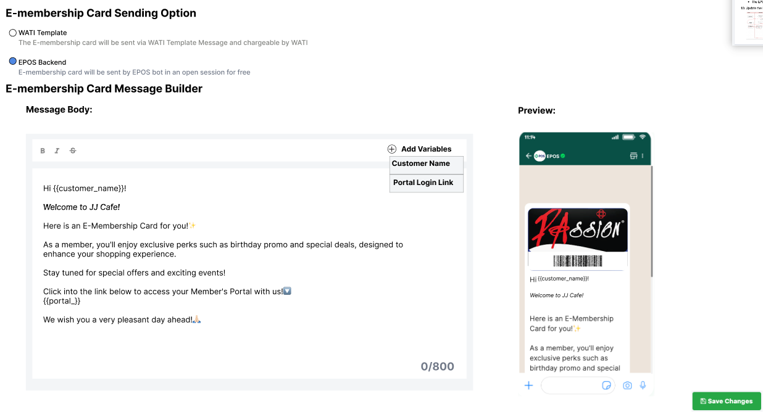Select the EPOS Backend radio option
The height and width of the screenshot is (412, 763).
[13, 62]
